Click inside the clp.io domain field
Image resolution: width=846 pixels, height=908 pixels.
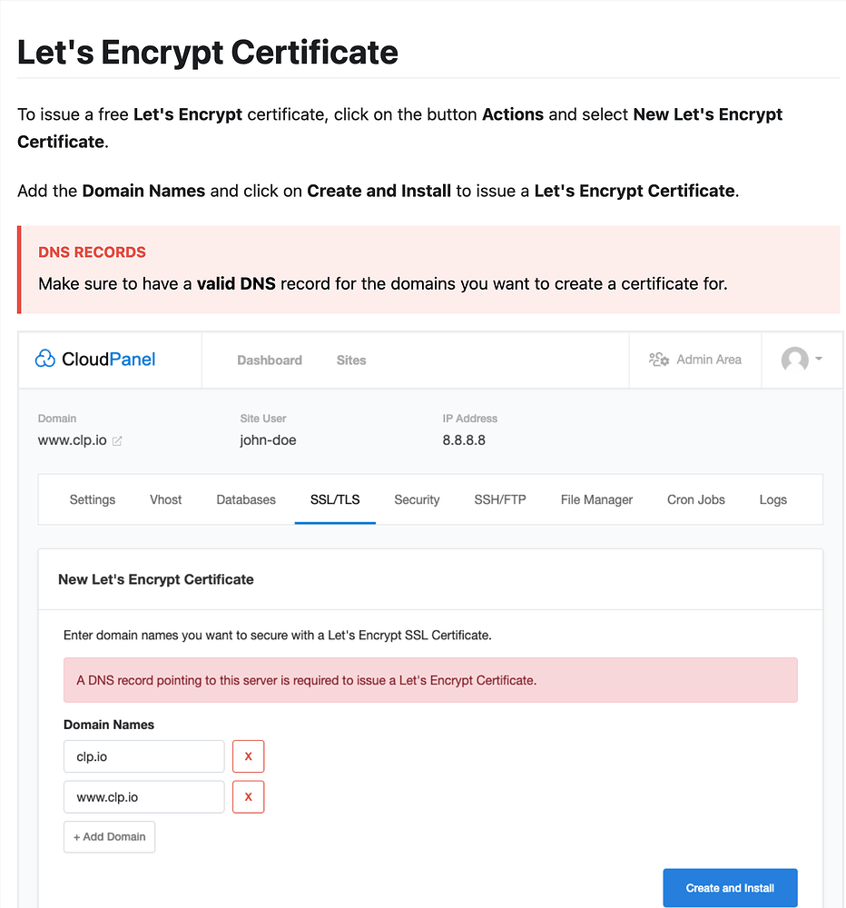143,755
